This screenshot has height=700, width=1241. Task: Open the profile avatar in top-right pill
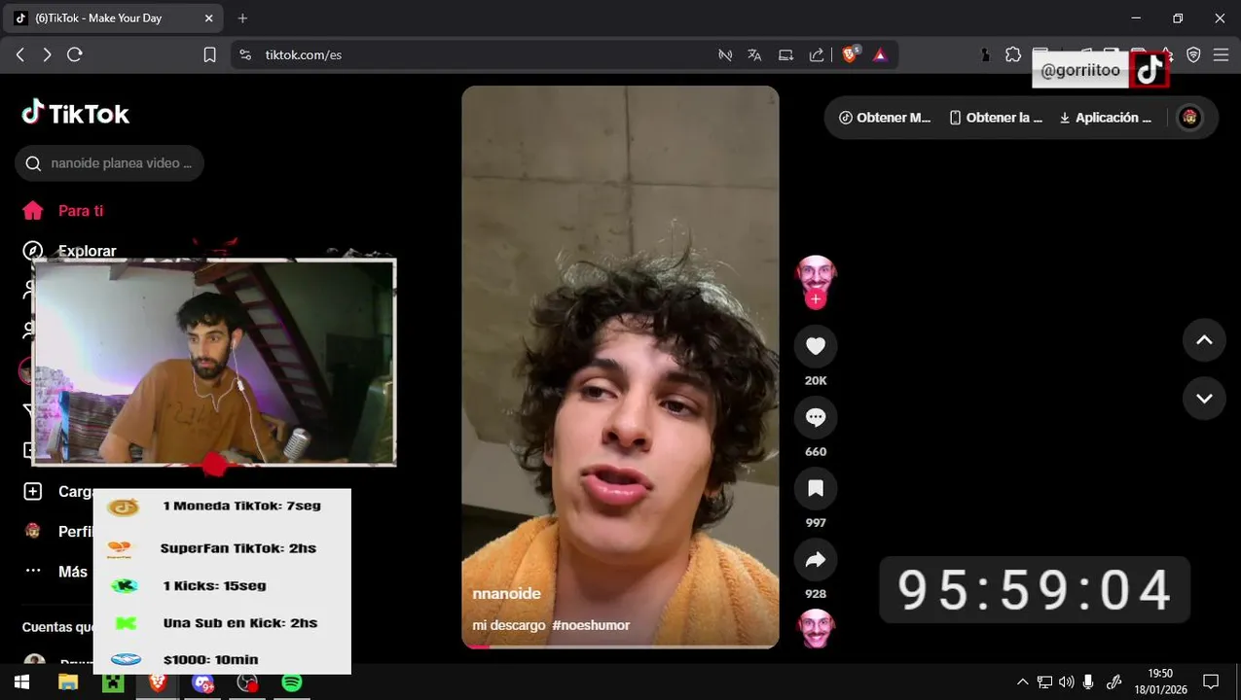tap(1189, 118)
